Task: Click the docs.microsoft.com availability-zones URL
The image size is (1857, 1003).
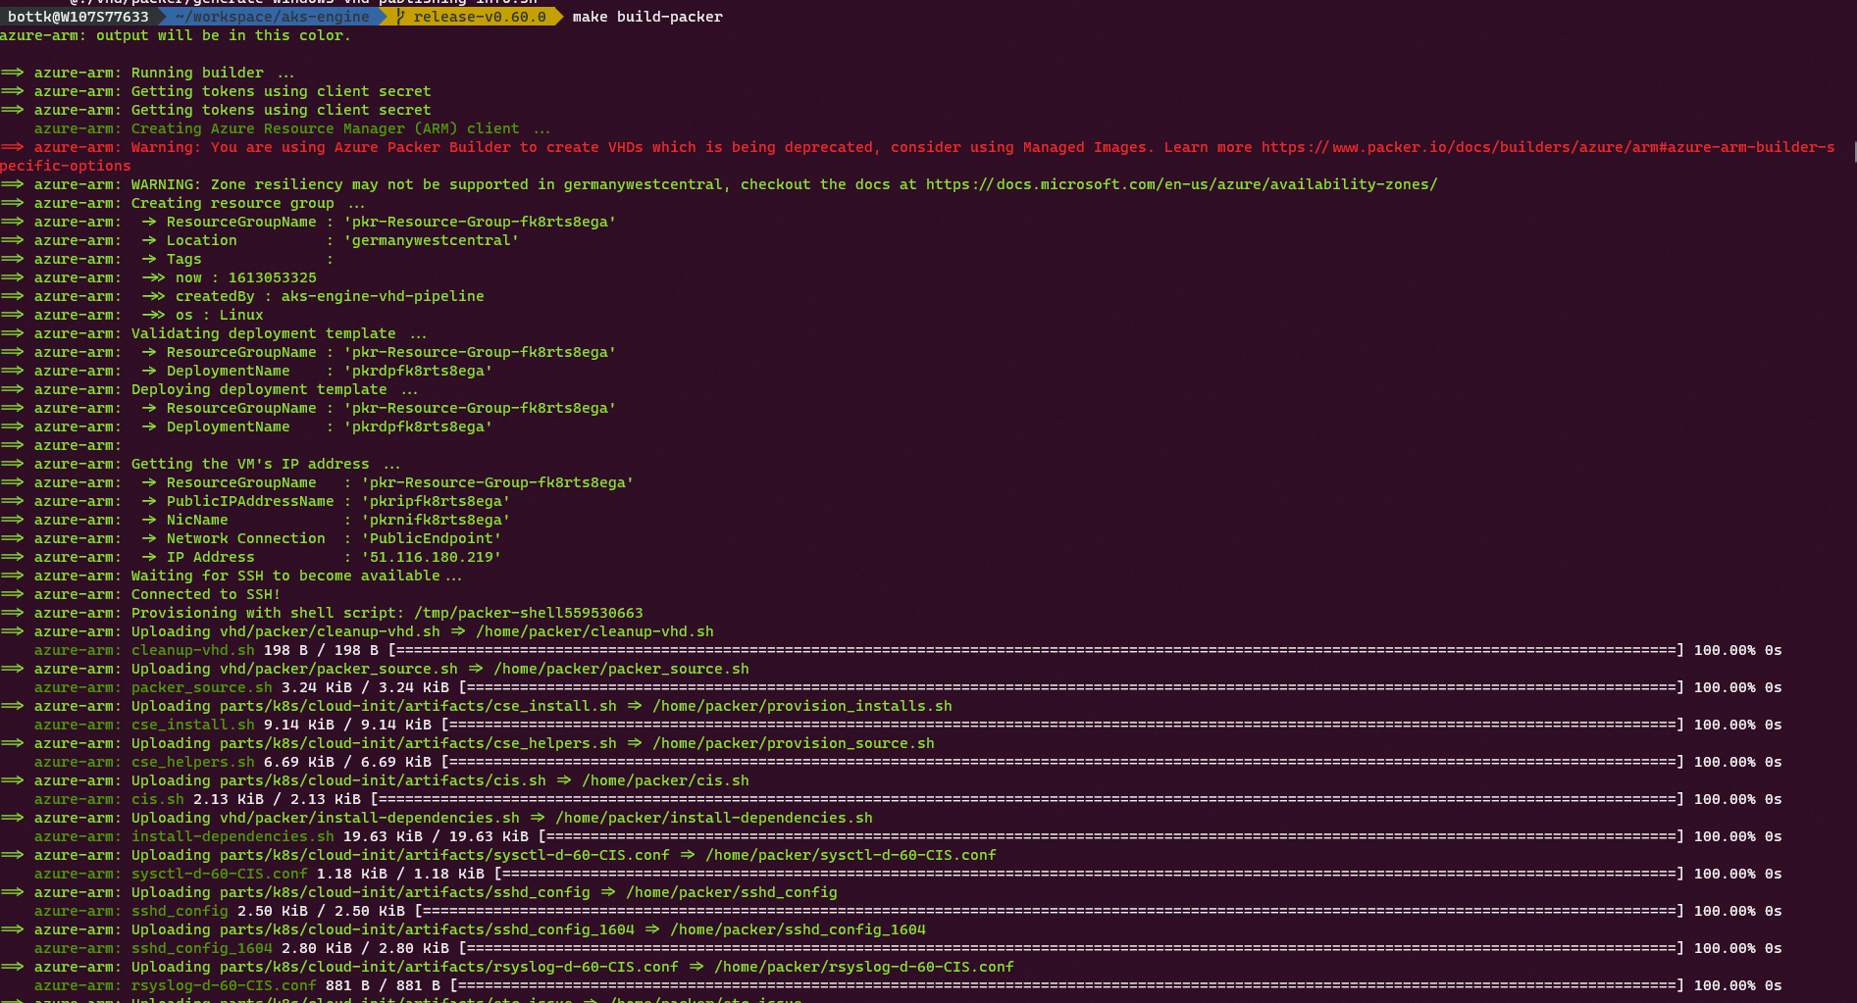Action: click(1182, 184)
